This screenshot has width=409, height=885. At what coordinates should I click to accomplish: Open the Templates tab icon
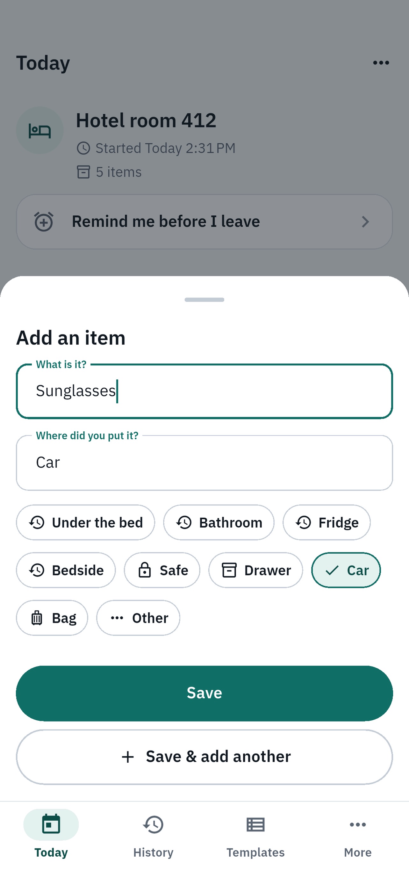(x=255, y=824)
